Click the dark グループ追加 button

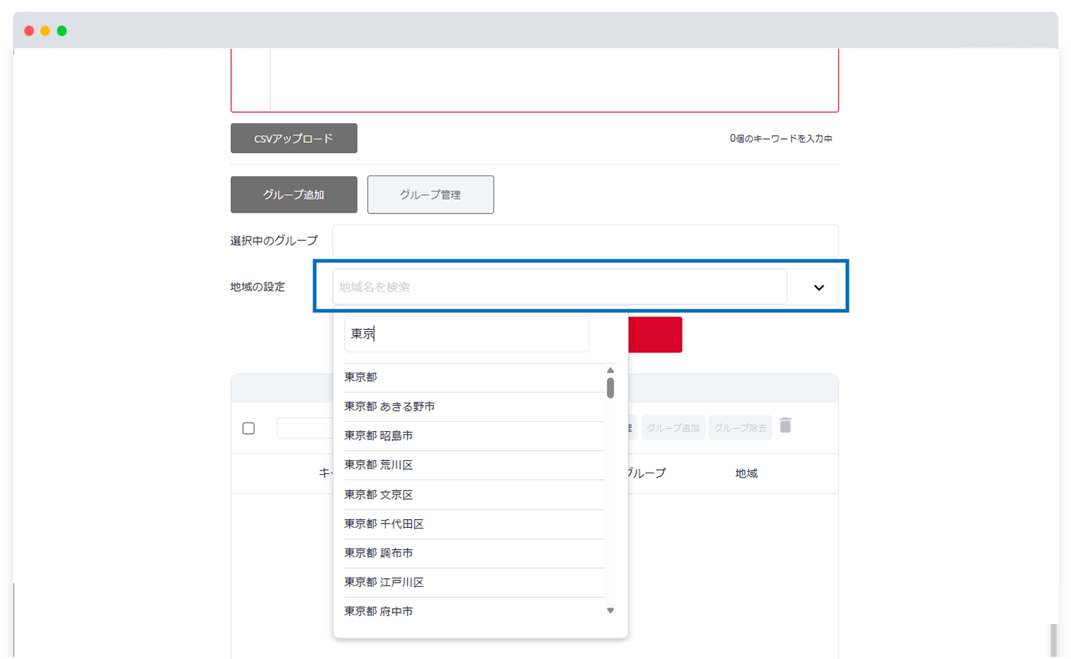[294, 194]
